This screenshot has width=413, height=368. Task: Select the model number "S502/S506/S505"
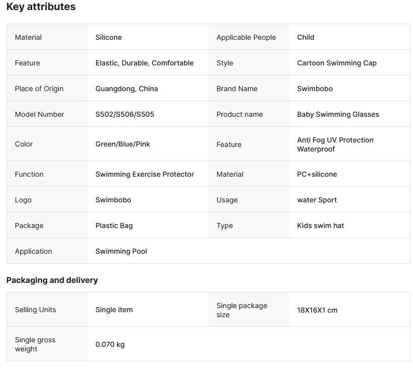124,114
